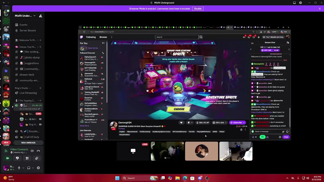This screenshot has height=182, width=324.
Task: Add a channel to King's Studio category
Action: point(40,88)
